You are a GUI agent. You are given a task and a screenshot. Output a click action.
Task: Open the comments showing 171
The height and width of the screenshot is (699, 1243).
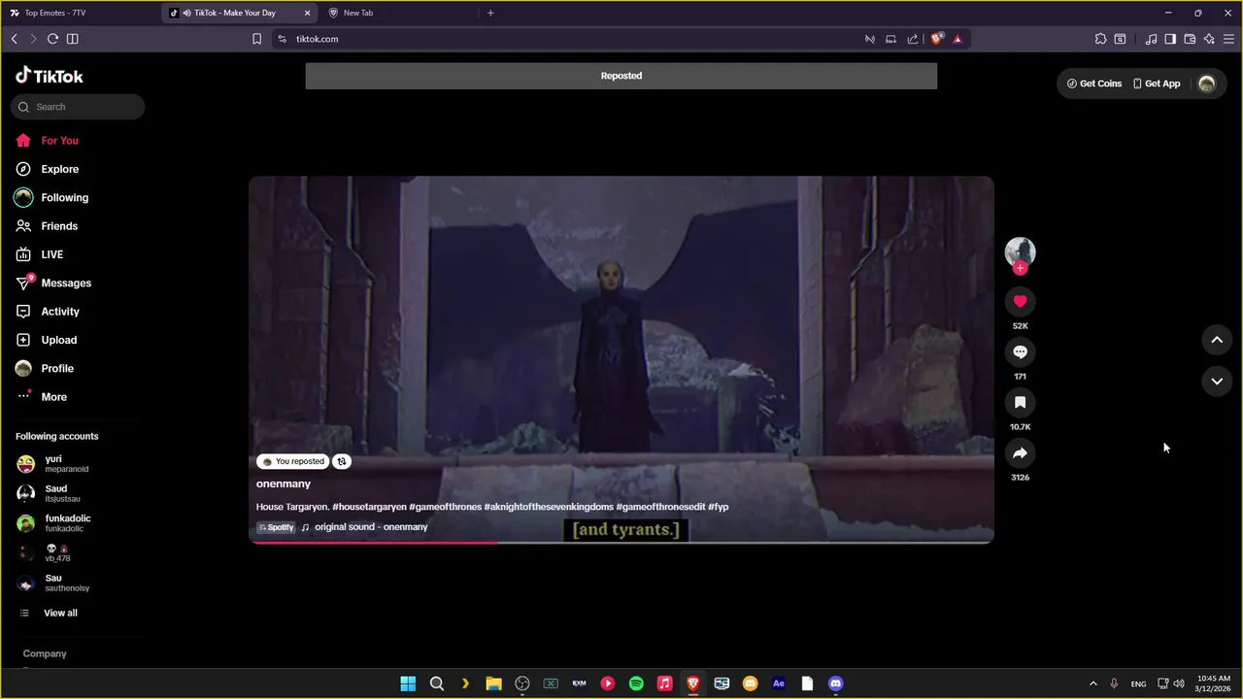pos(1020,351)
